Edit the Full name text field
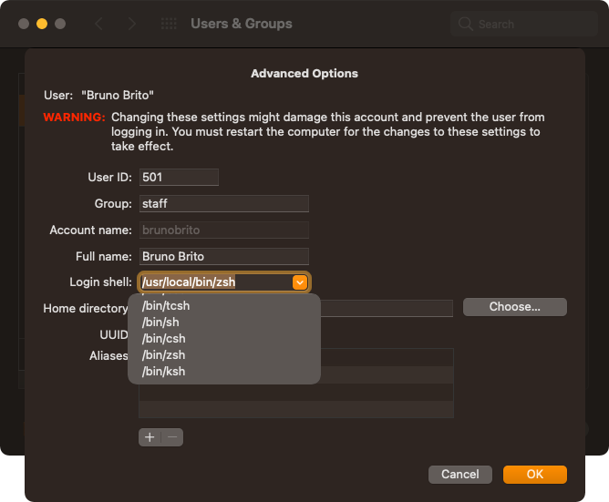The height and width of the screenshot is (502, 609). coord(223,257)
